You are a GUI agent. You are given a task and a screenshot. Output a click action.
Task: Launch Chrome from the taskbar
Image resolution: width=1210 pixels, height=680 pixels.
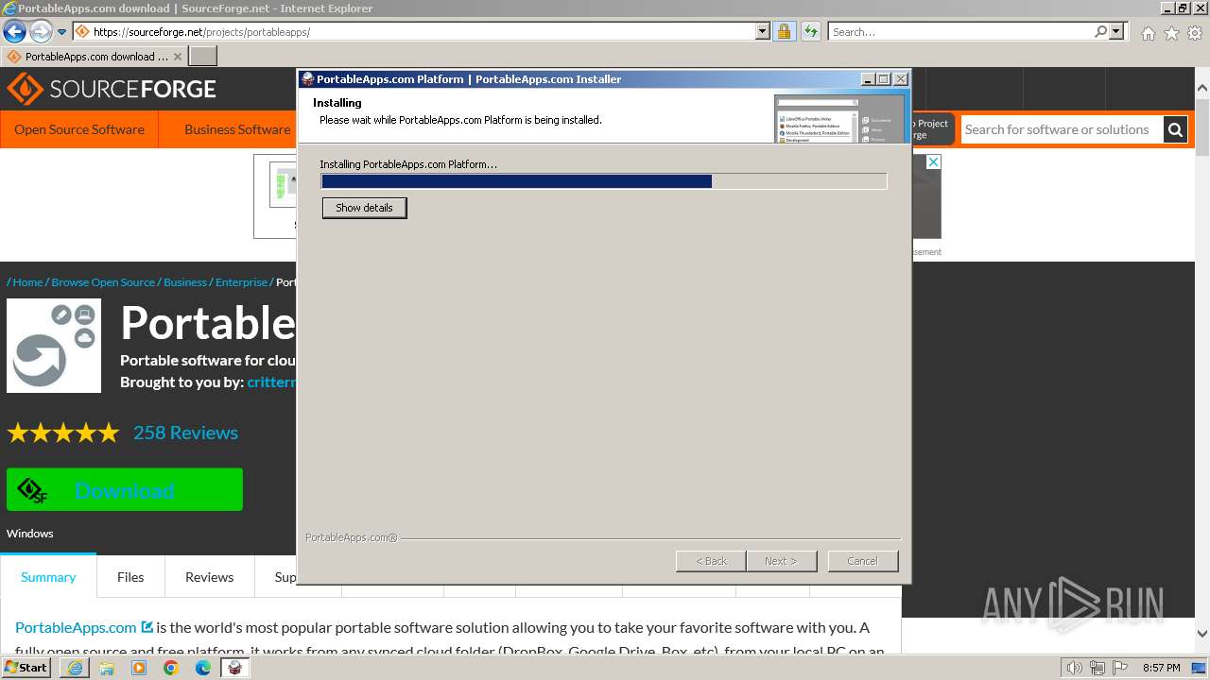tap(171, 668)
